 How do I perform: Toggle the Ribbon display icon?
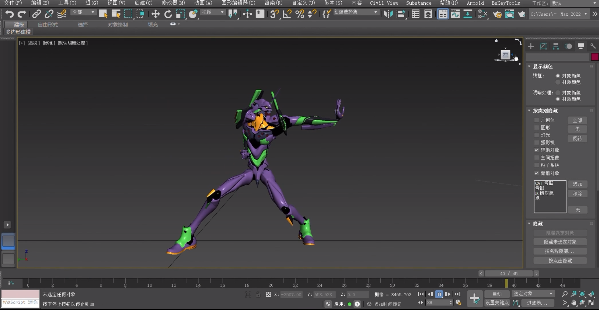pyautogui.click(x=443, y=14)
